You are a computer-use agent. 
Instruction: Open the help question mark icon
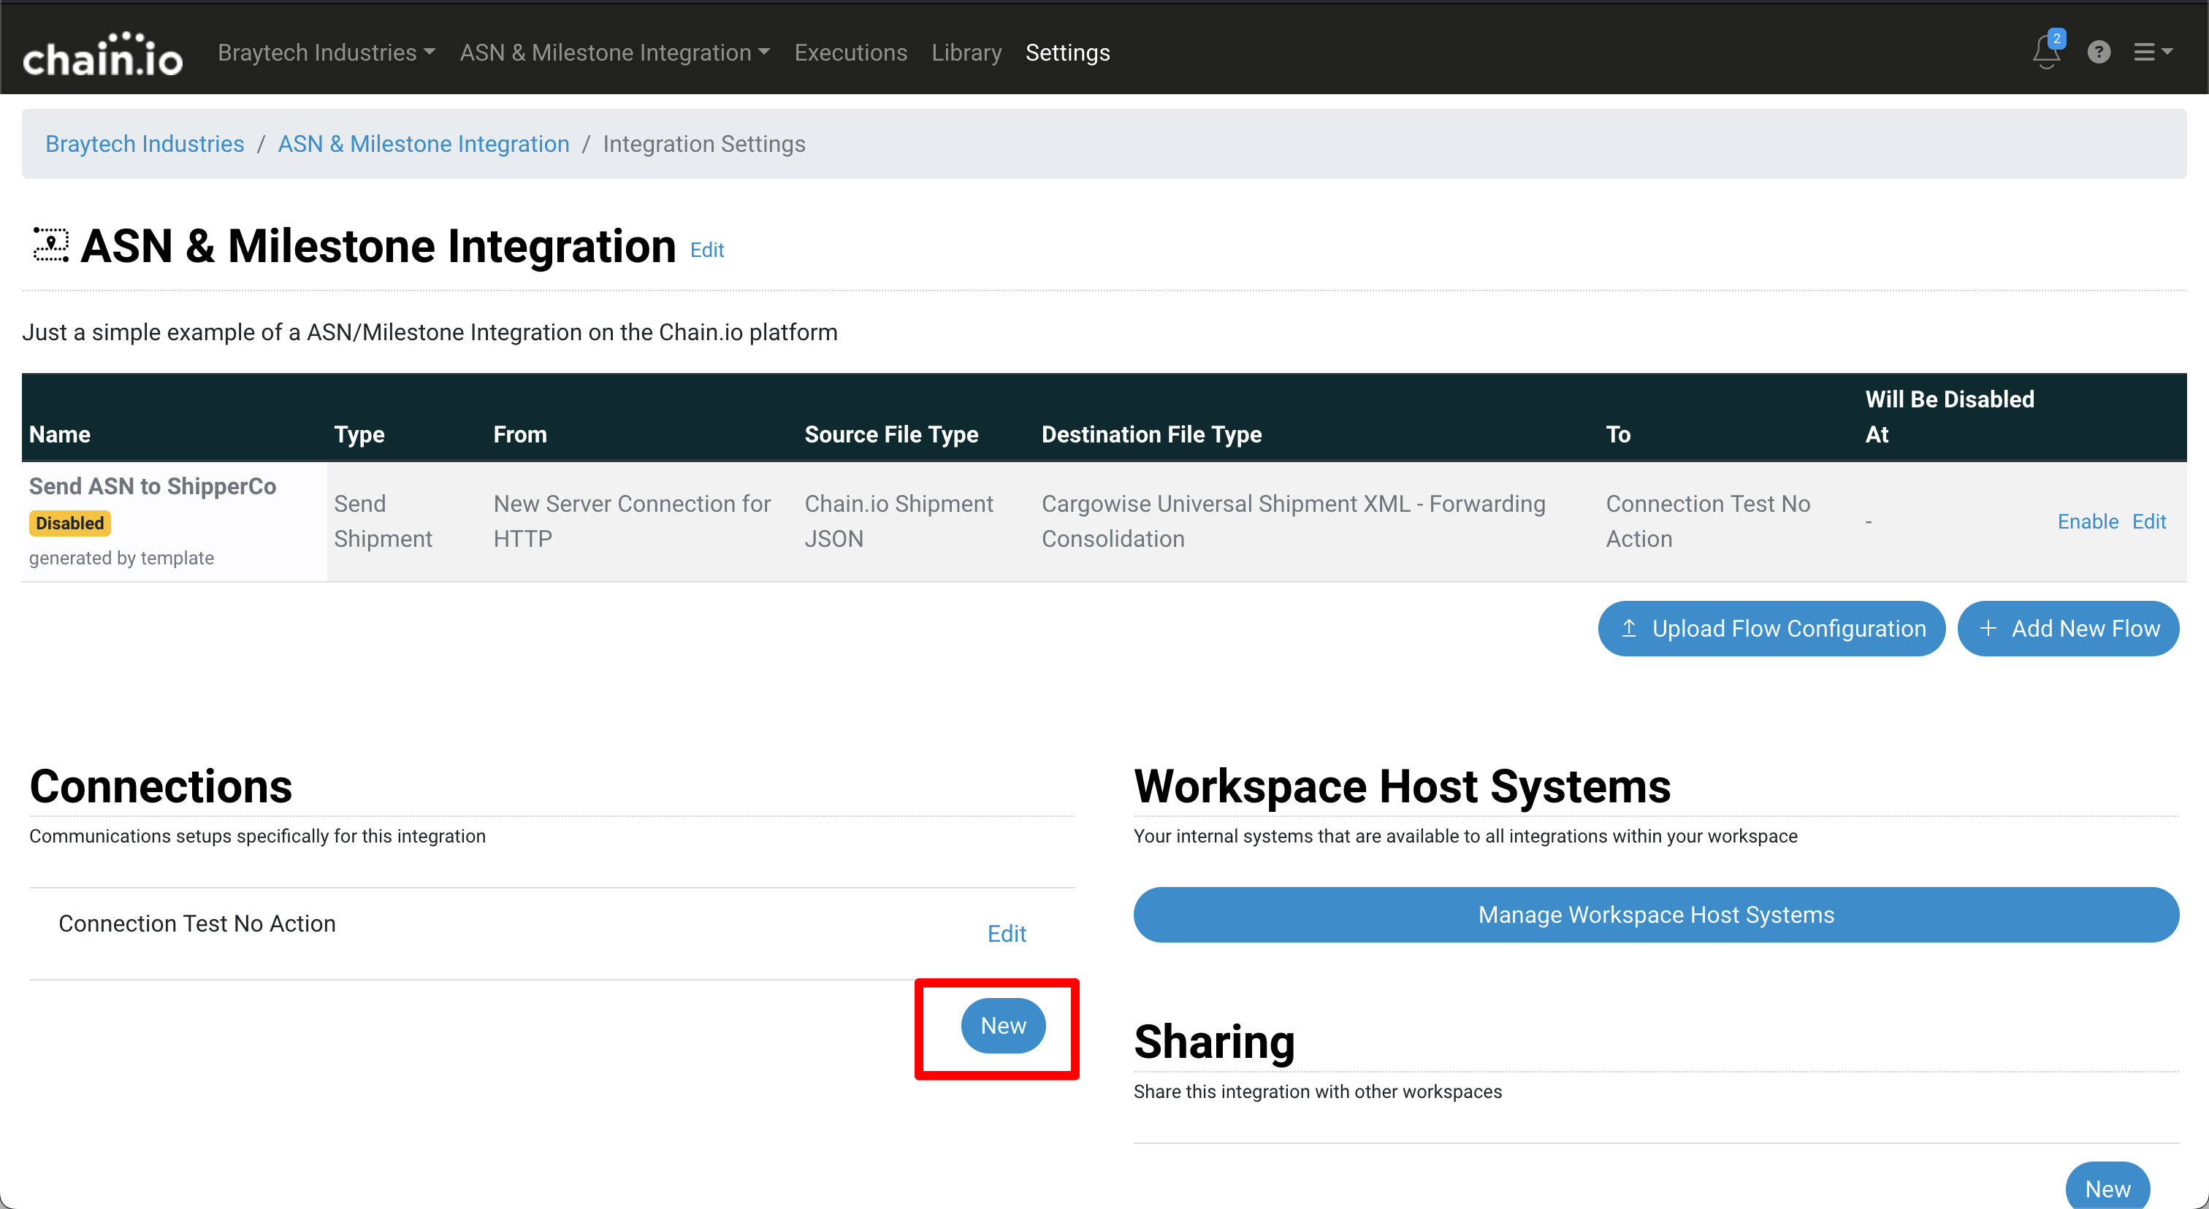(x=2099, y=53)
